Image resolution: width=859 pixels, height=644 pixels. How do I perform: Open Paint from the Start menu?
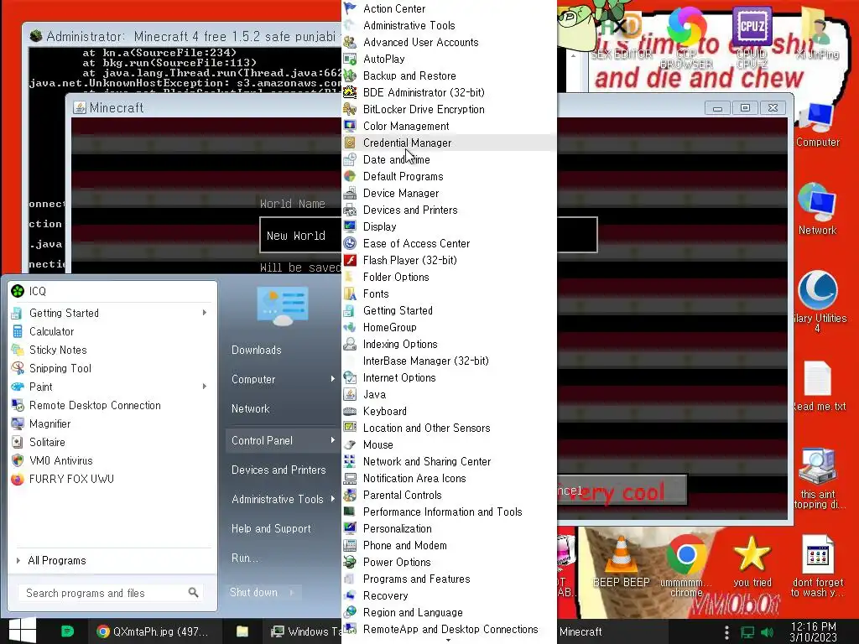(x=112, y=387)
